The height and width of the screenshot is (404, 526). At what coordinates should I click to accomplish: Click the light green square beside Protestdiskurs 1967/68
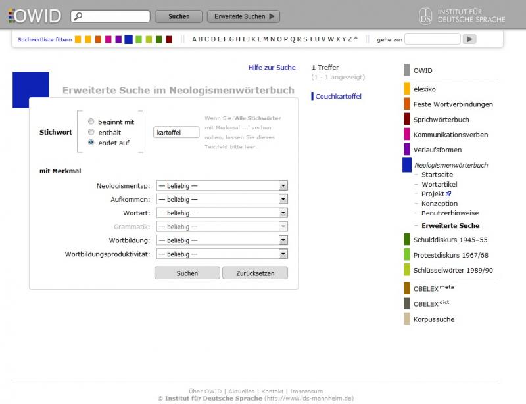407,254
